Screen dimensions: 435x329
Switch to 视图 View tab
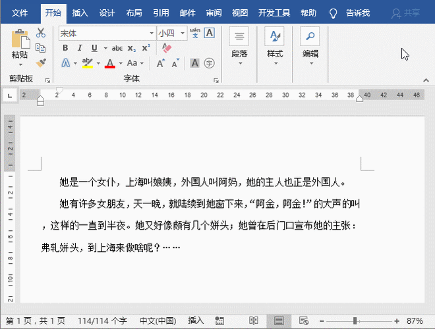(240, 13)
